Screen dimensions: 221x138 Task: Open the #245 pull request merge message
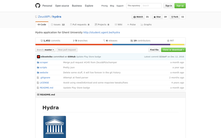coord(90,62)
